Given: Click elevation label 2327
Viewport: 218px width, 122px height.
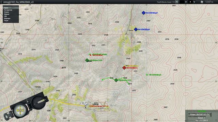Looking at the screenshot, I should (20, 92).
